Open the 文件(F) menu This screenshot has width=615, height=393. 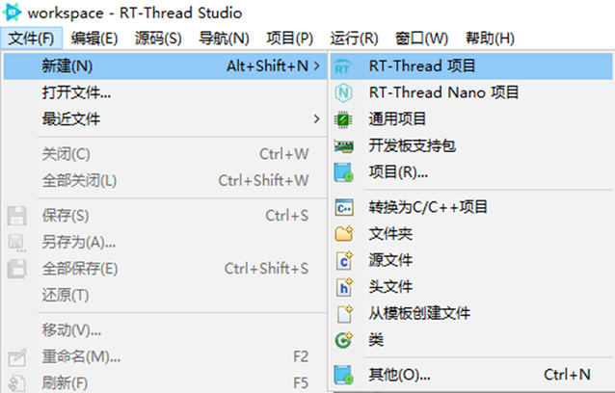(x=32, y=39)
